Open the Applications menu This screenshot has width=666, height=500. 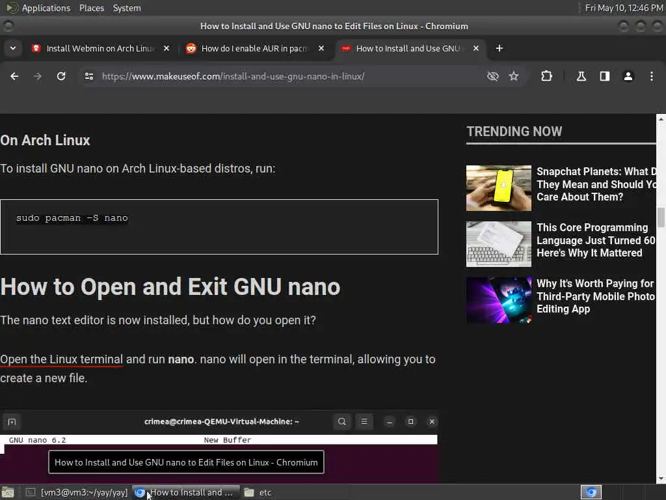point(39,8)
